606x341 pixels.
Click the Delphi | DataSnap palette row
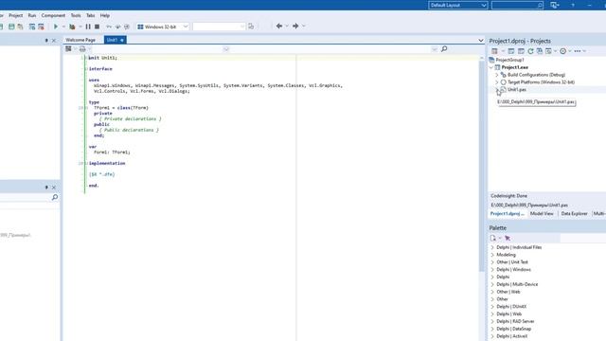(x=513, y=329)
